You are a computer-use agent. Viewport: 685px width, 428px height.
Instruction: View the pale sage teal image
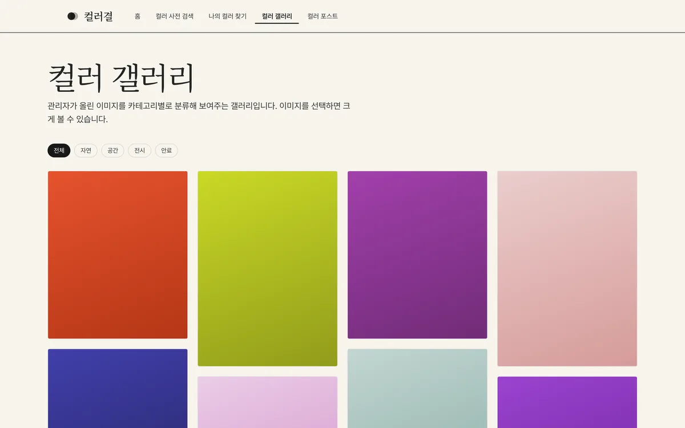pos(417,388)
